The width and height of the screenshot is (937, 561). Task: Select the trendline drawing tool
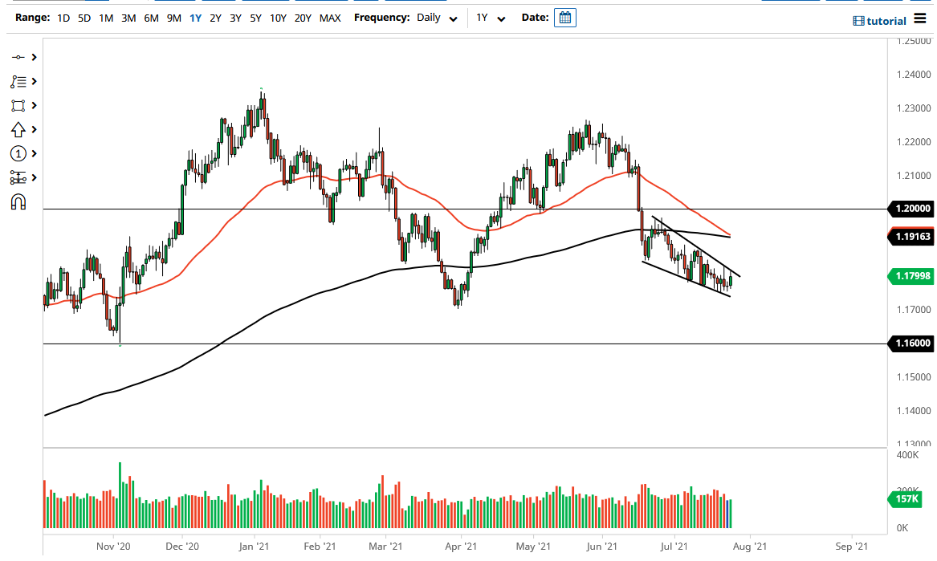[18, 57]
